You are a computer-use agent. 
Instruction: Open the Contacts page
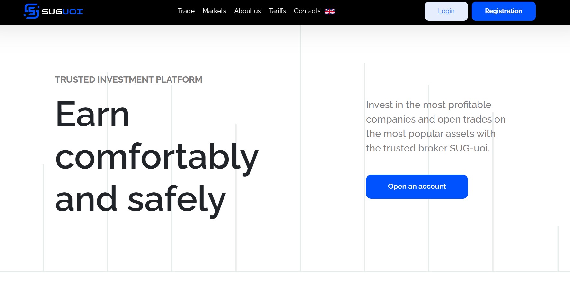tap(307, 11)
